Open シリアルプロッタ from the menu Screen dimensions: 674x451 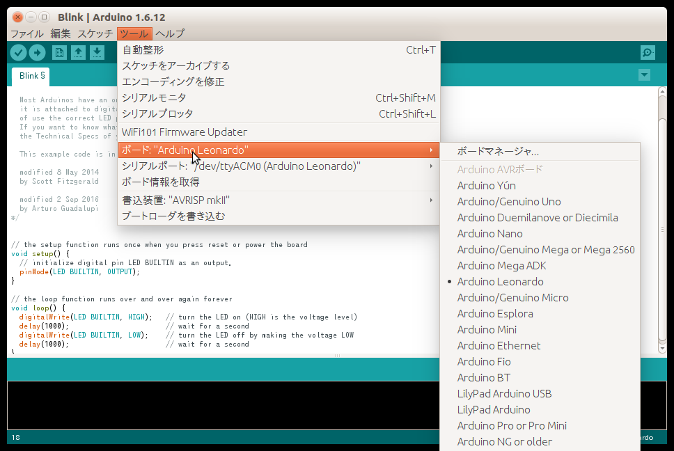click(x=279, y=113)
